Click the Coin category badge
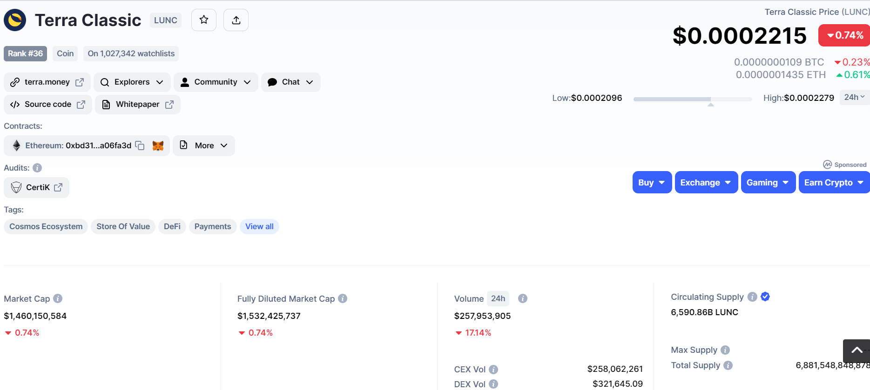 (65, 53)
